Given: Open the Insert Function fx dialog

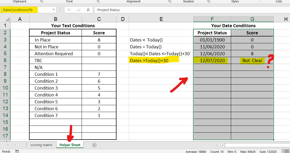Looking at the screenshot, I should [x=88, y=10].
